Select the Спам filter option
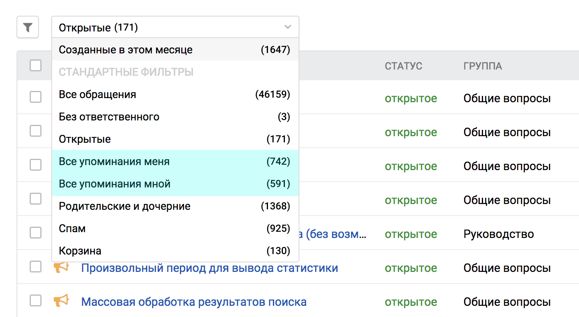The height and width of the screenshot is (317, 579). point(72,228)
